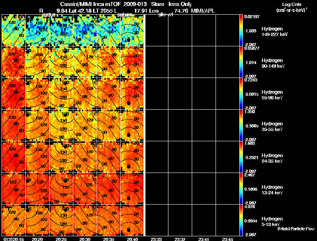The image size is (317, 241).
Task: Click the colorbar value '0.6815'
Action: click(x=252, y=94)
